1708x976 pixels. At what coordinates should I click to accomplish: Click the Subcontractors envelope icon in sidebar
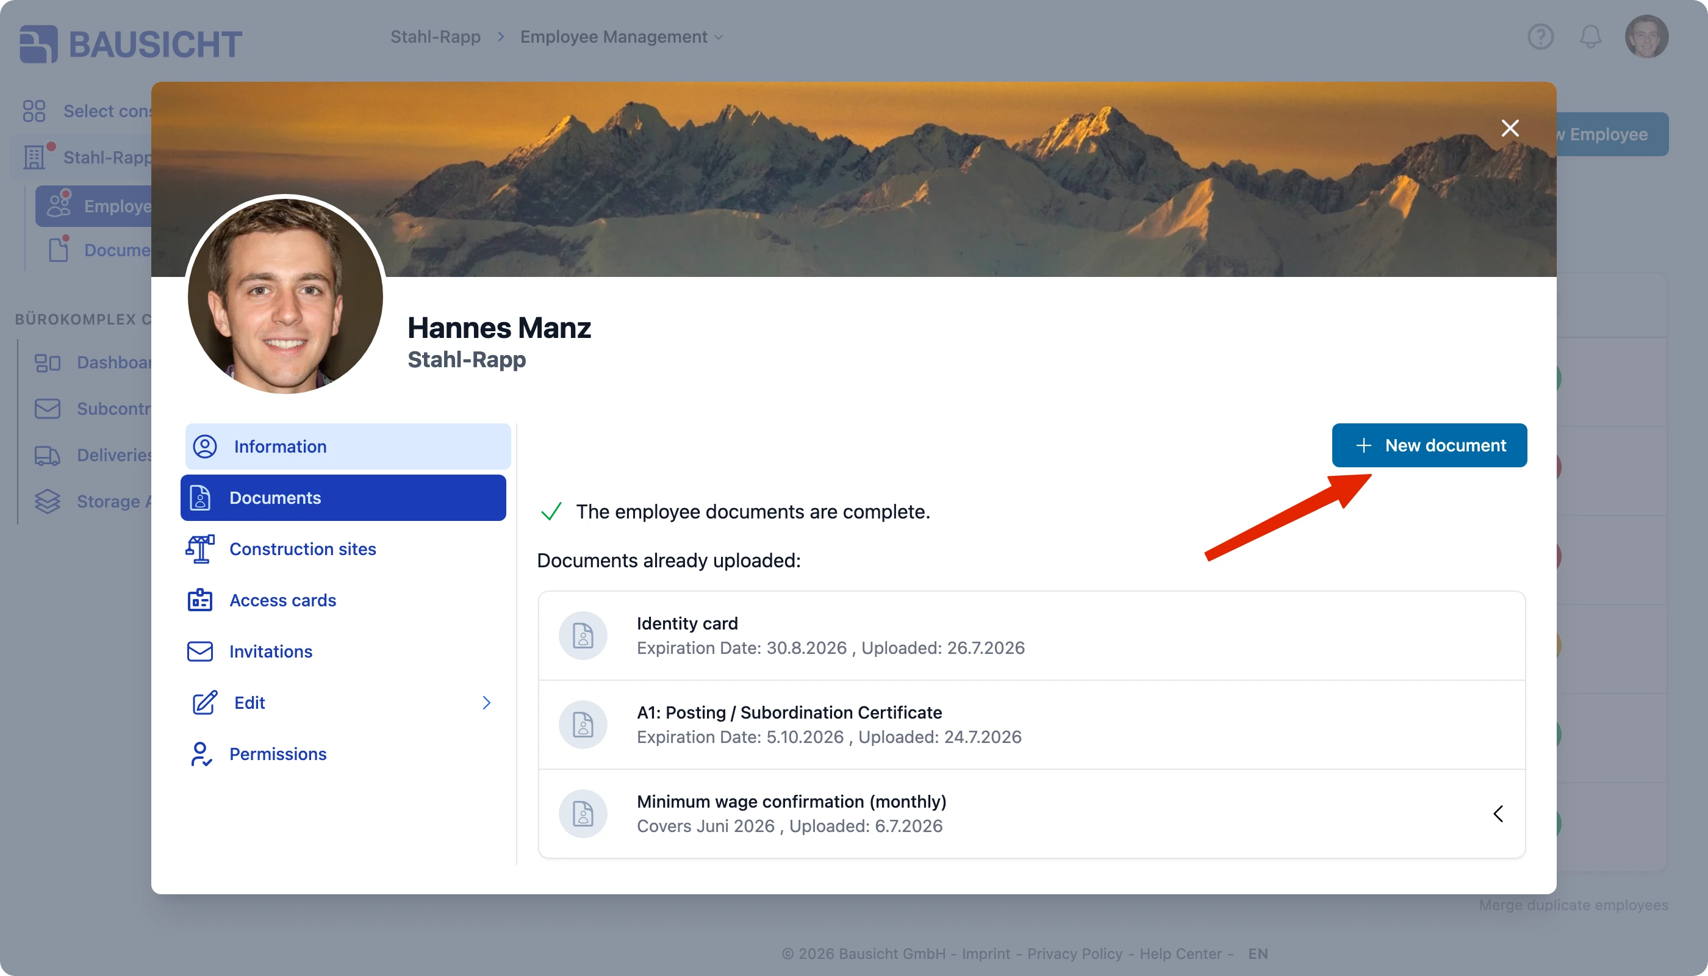point(47,409)
